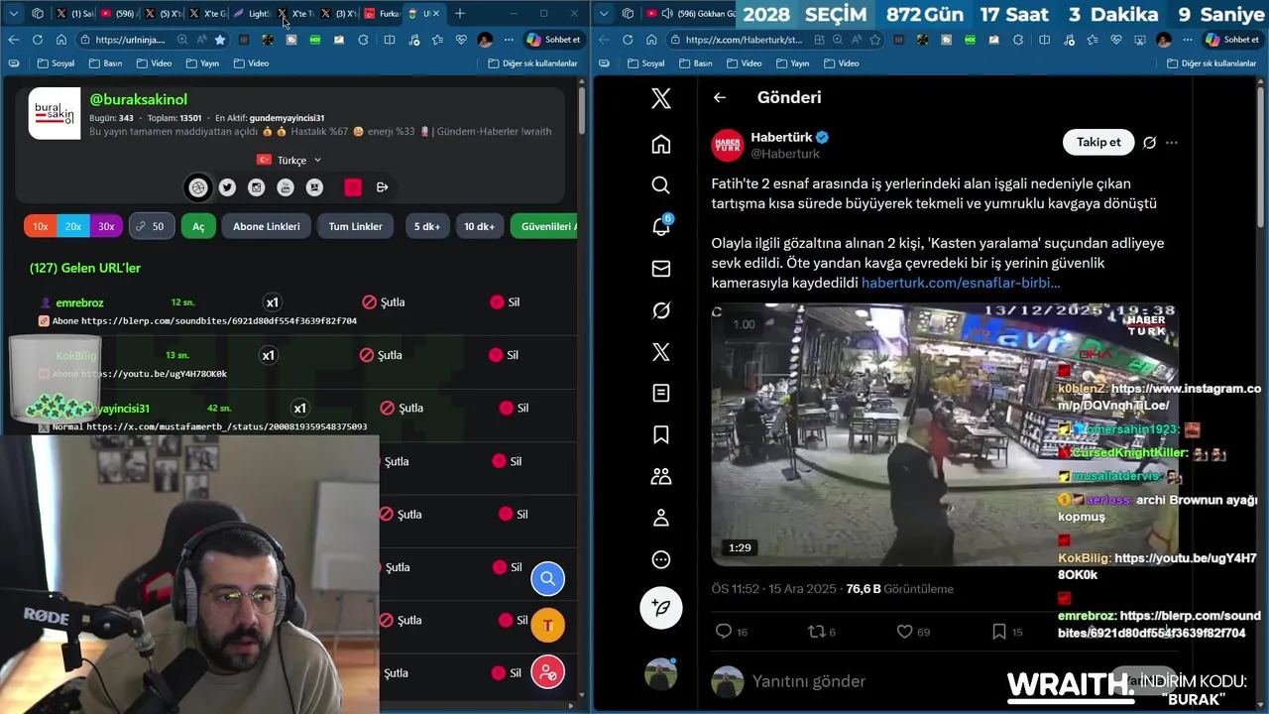Screen dimensions: 1269x714
Task: Open X Communities icon in sidebar
Action: pos(661,477)
